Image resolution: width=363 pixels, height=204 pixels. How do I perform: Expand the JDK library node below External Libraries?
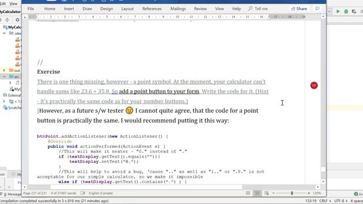pos(4,101)
